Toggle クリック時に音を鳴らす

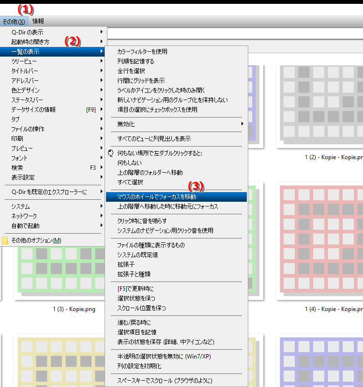[176, 221]
